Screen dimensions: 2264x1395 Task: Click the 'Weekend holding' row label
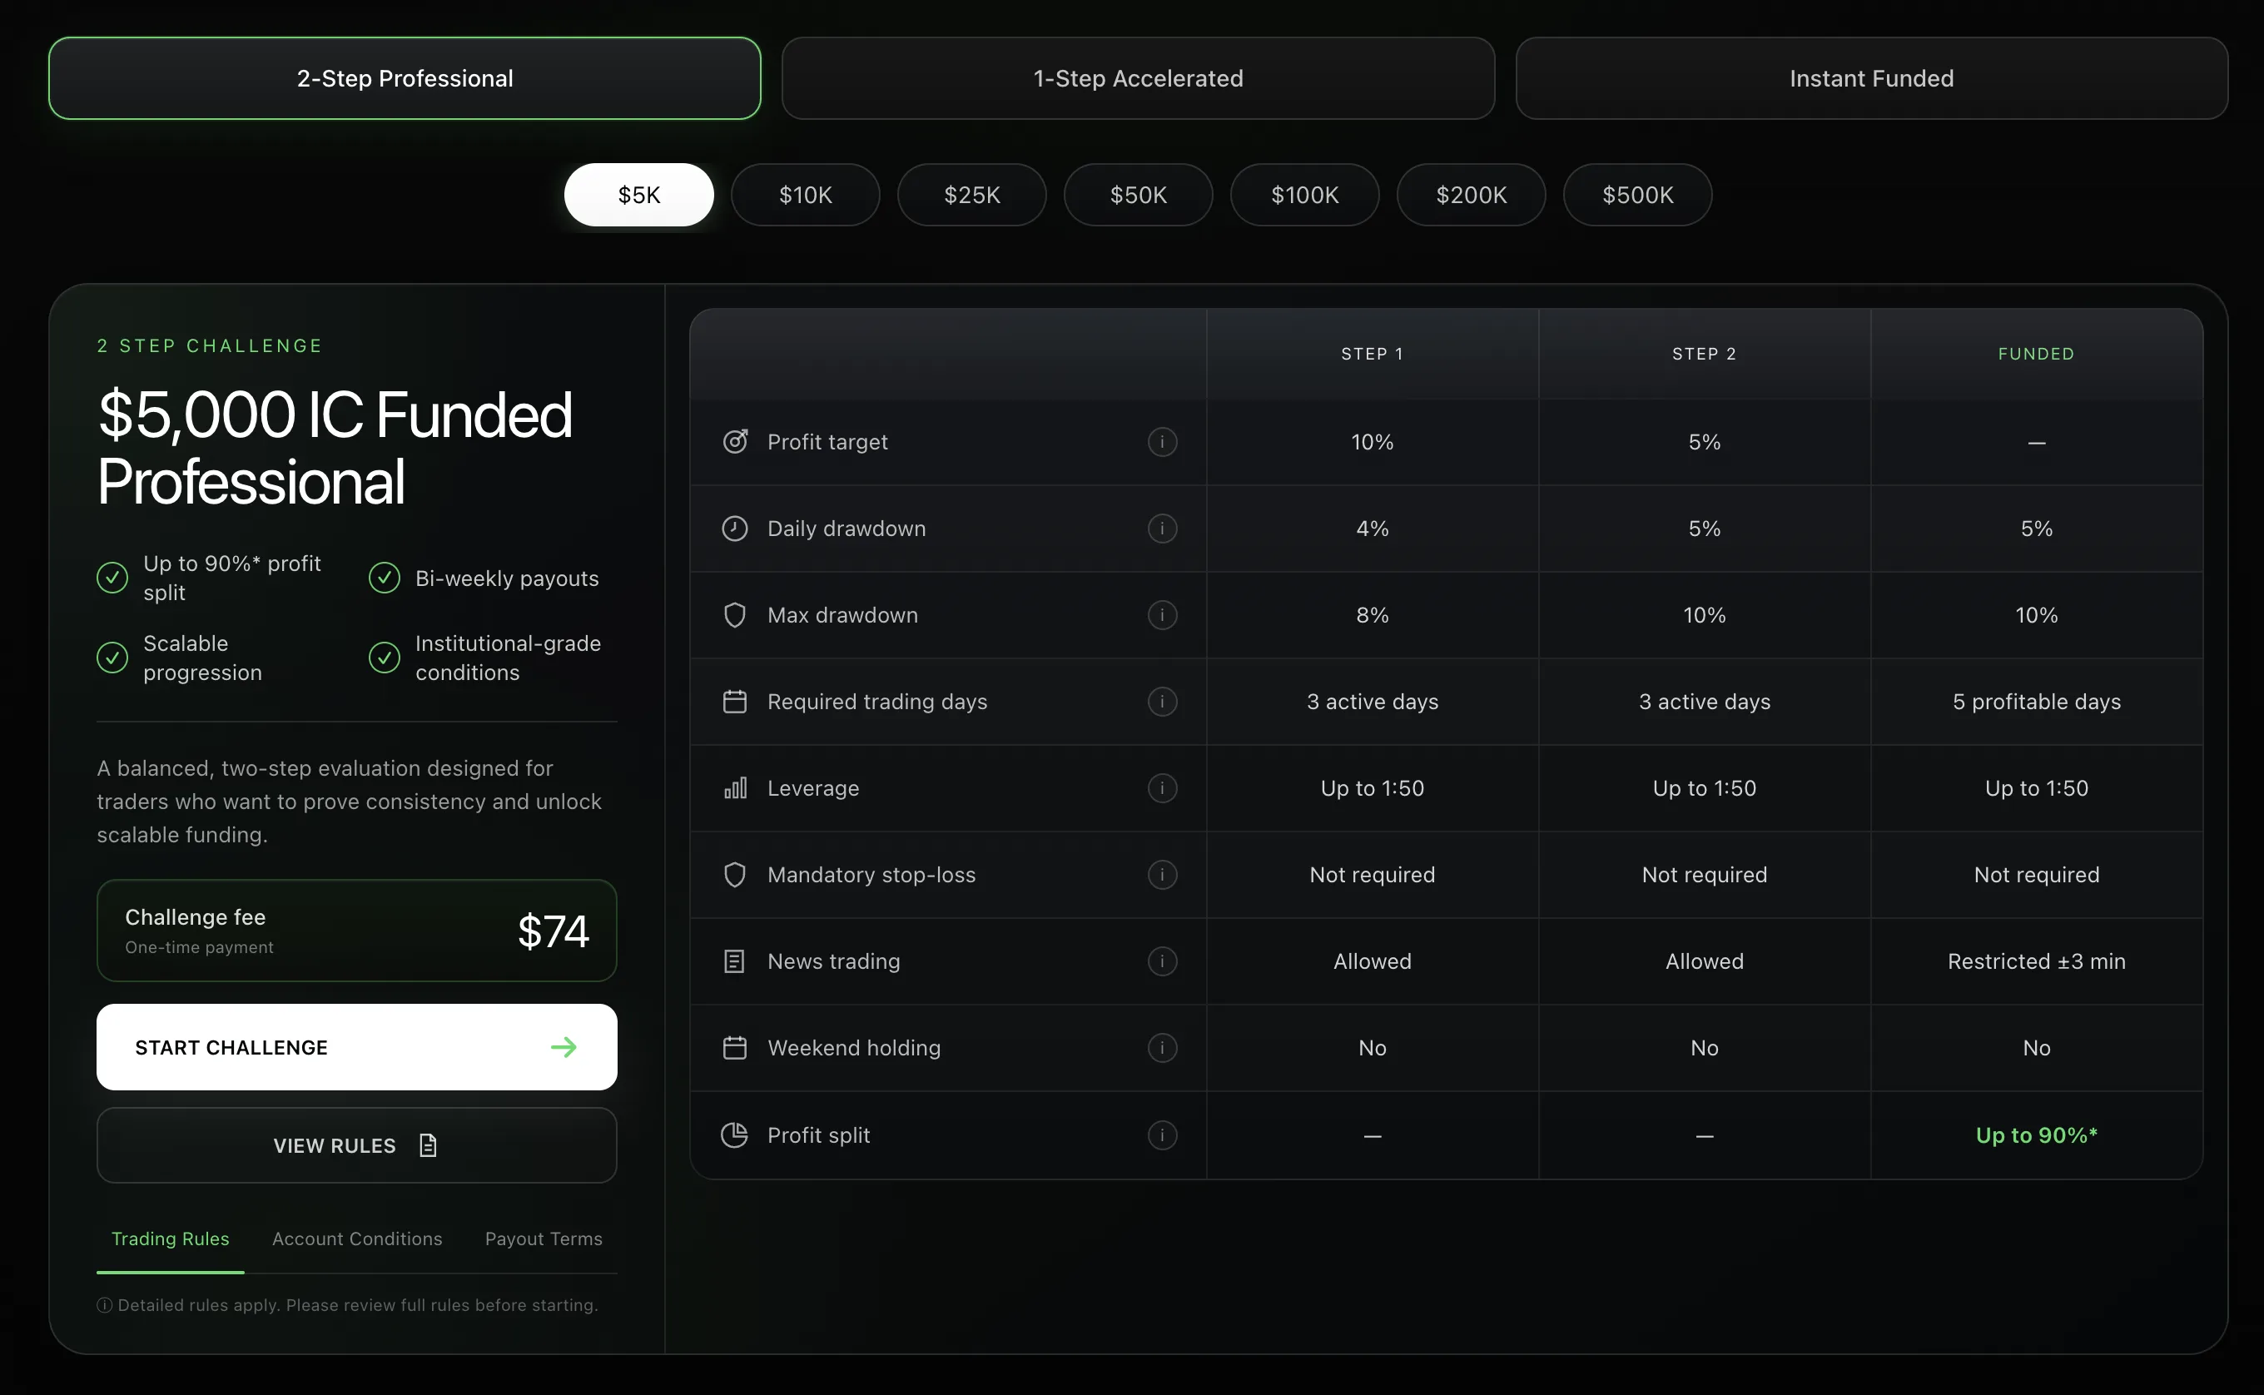click(x=854, y=1048)
